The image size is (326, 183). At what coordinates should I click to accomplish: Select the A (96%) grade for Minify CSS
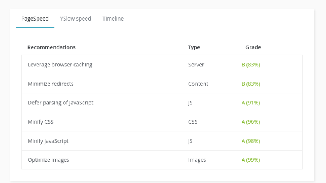(251, 122)
